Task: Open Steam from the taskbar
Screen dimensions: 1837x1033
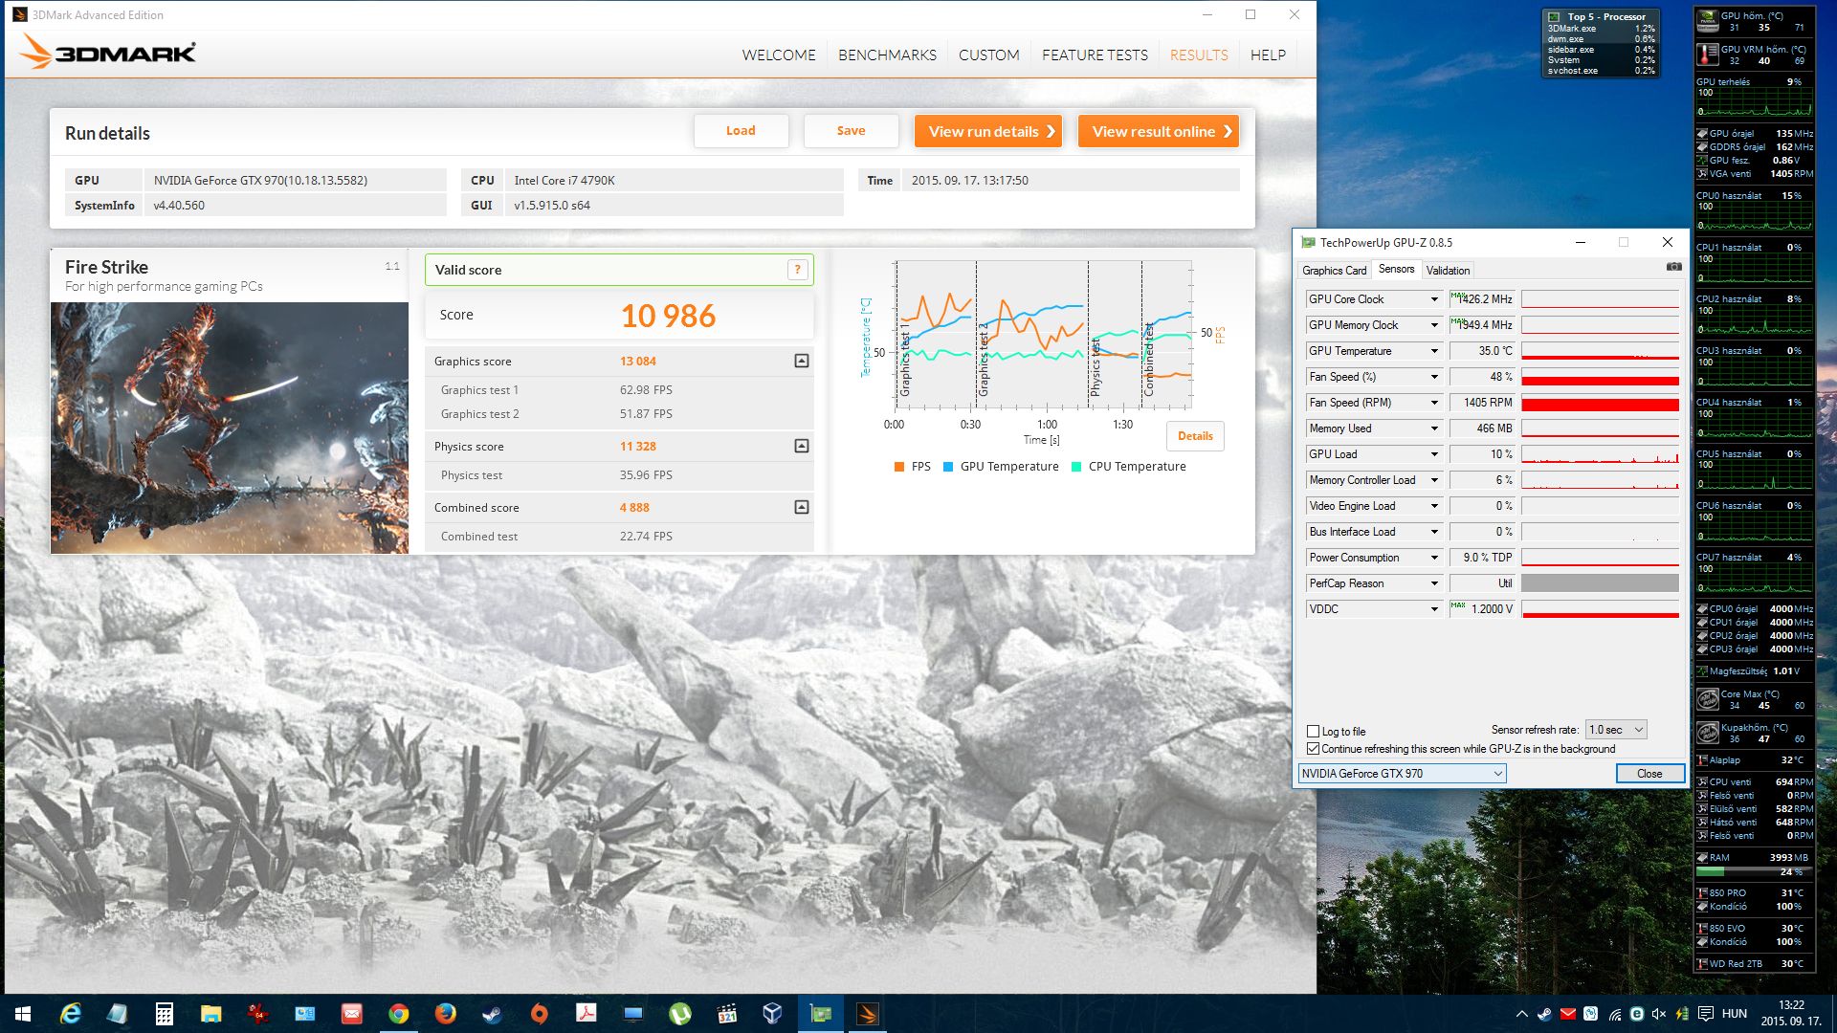Action: (492, 1014)
